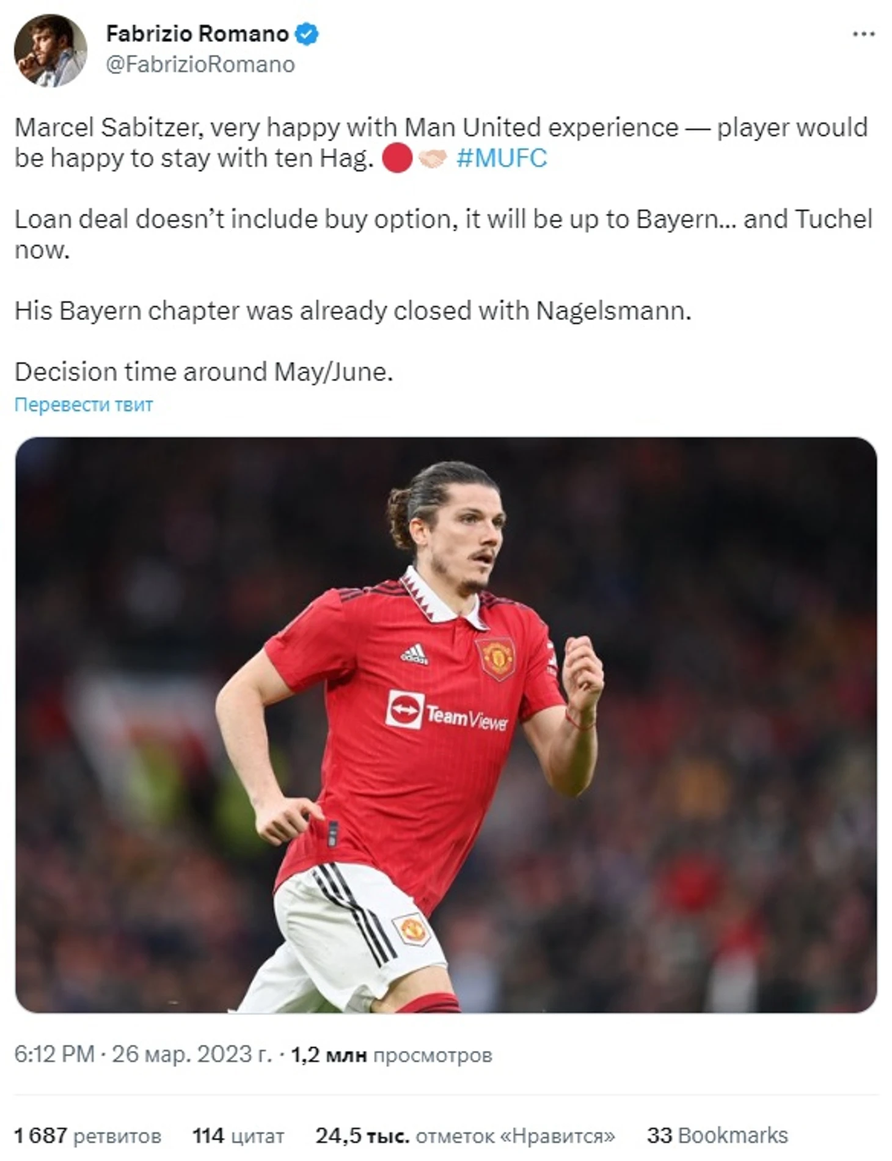Open Fabrizio Romano's profile avatar
Image resolution: width=892 pixels, height=1161 pixels.
pyautogui.click(x=50, y=50)
